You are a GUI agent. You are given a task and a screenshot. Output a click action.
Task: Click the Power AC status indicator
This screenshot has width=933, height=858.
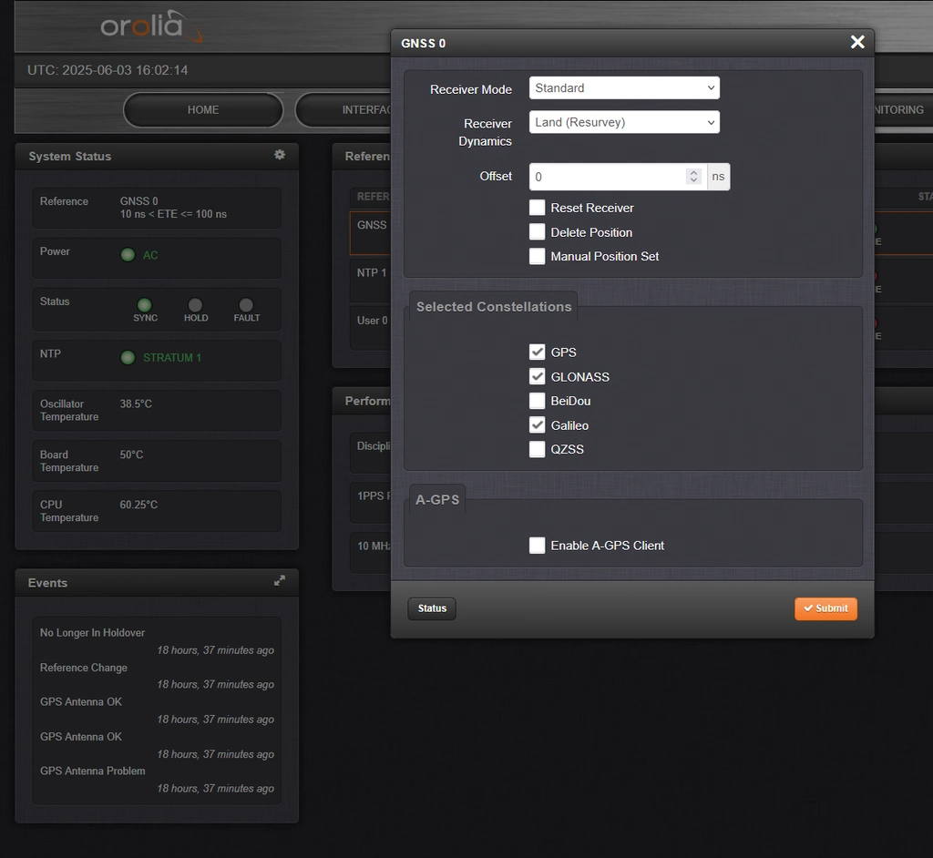point(128,255)
